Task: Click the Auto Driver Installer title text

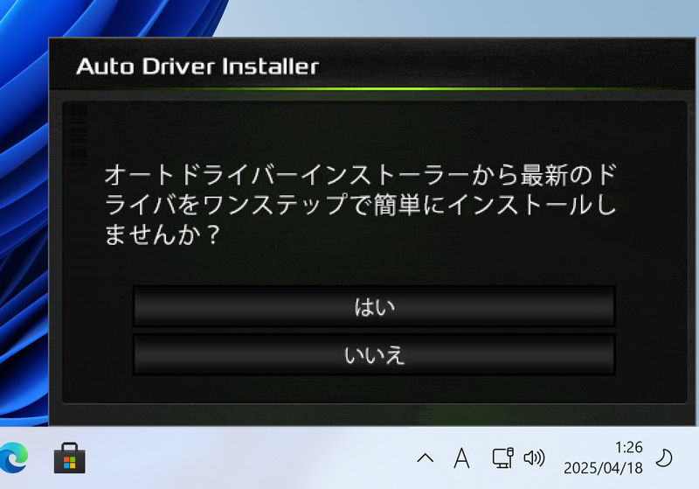Action: [x=197, y=66]
